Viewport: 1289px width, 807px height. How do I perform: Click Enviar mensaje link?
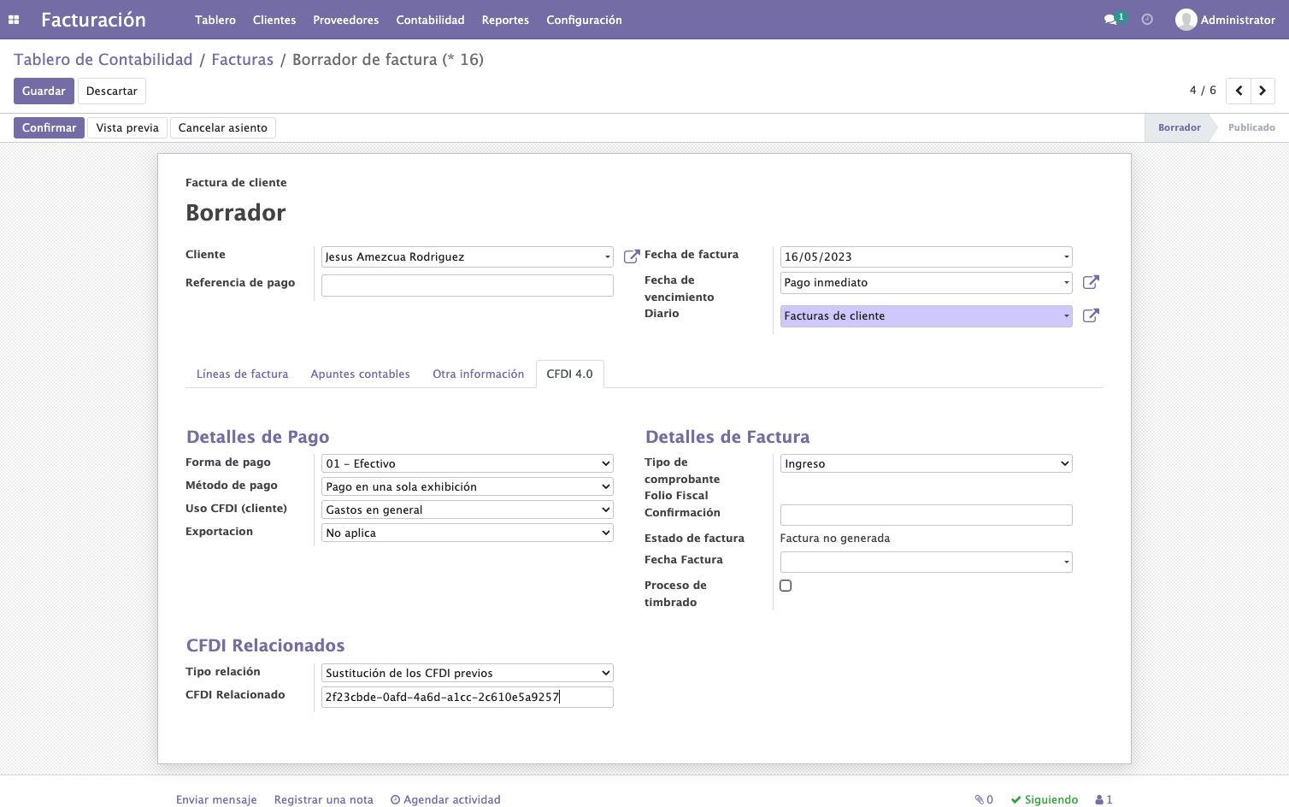pyautogui.click(x=216, y=799)
